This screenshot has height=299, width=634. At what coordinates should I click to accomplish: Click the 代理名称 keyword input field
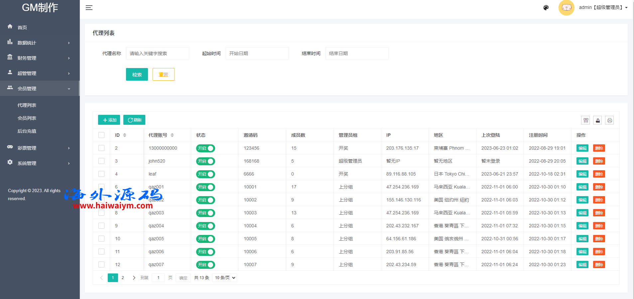157,53
